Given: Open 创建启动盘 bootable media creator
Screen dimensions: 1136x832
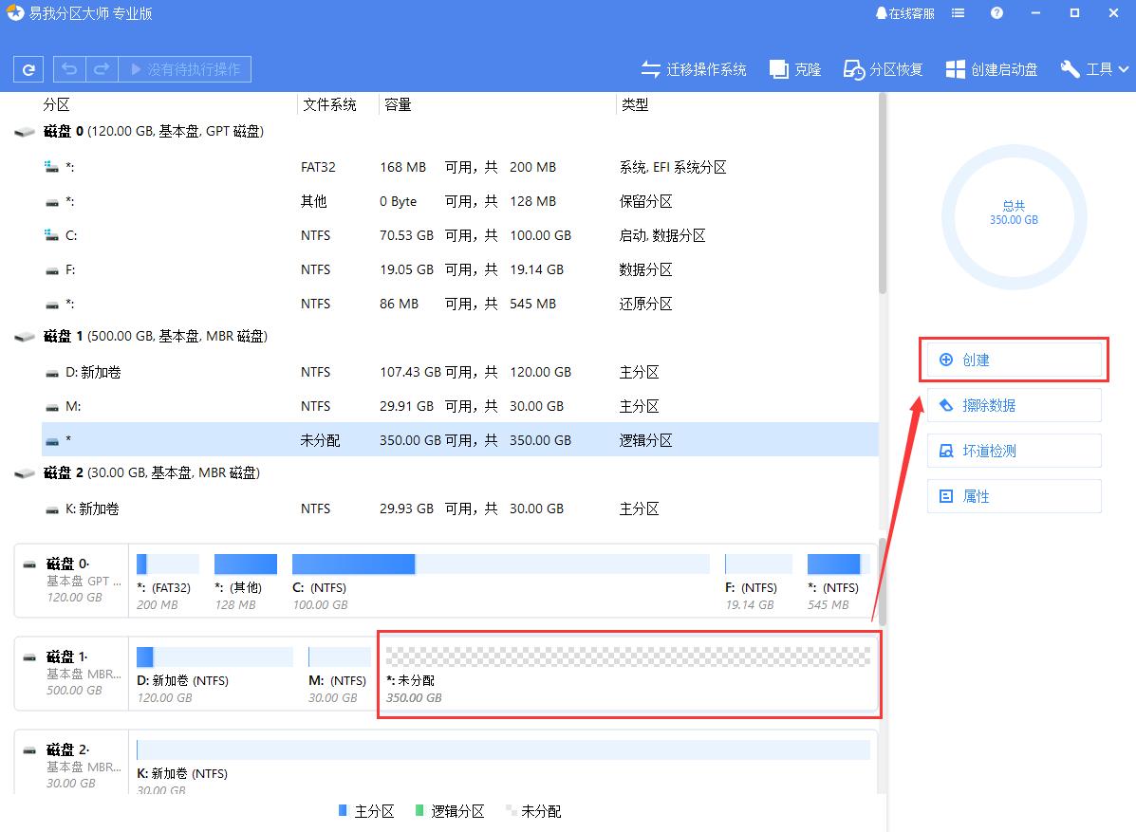Looking at the screenshot, I should coord(991,68).
